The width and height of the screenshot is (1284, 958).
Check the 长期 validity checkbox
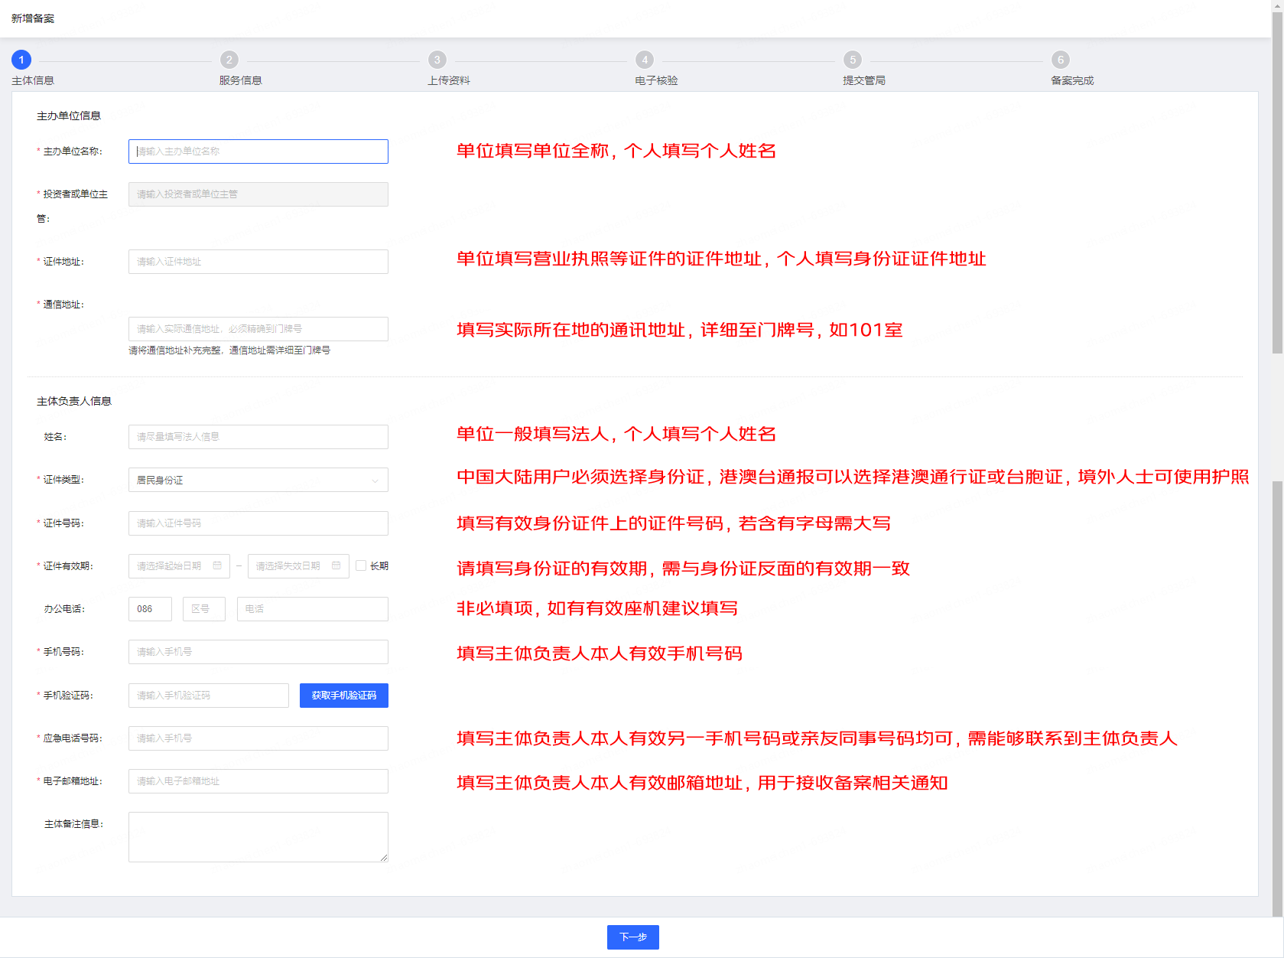point(361,565)
